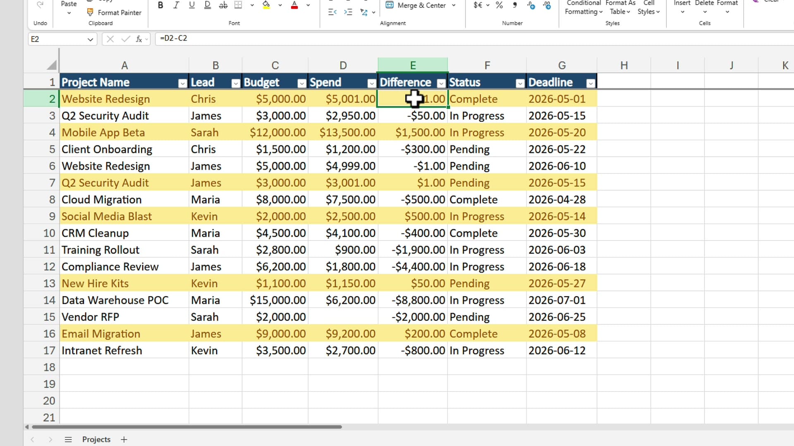Click the Decrease Decimal icon
Image resolution: width=794 pixels, height=446 pixels.
pos(547,5)
